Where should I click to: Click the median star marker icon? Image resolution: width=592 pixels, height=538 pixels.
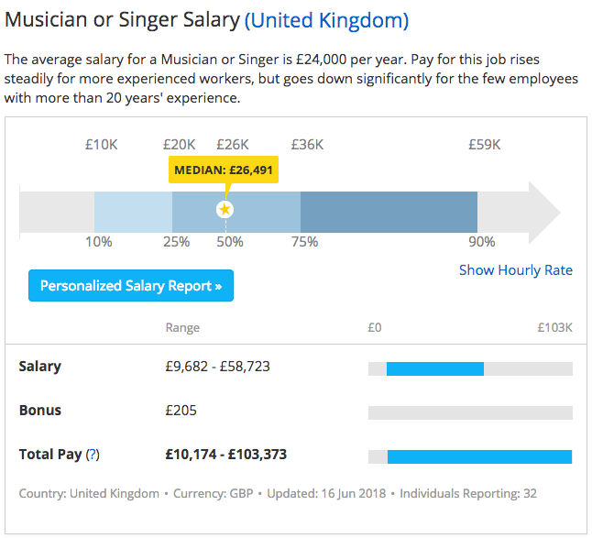(225, 210)
